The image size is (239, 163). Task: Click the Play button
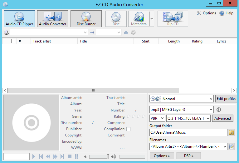coord(33,156)
